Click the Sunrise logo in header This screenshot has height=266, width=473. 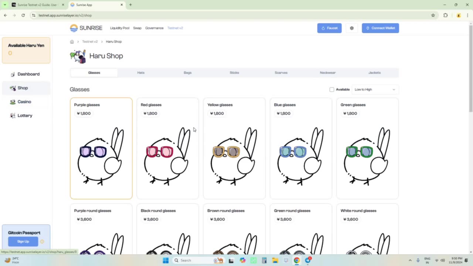[x=86, y=28]
